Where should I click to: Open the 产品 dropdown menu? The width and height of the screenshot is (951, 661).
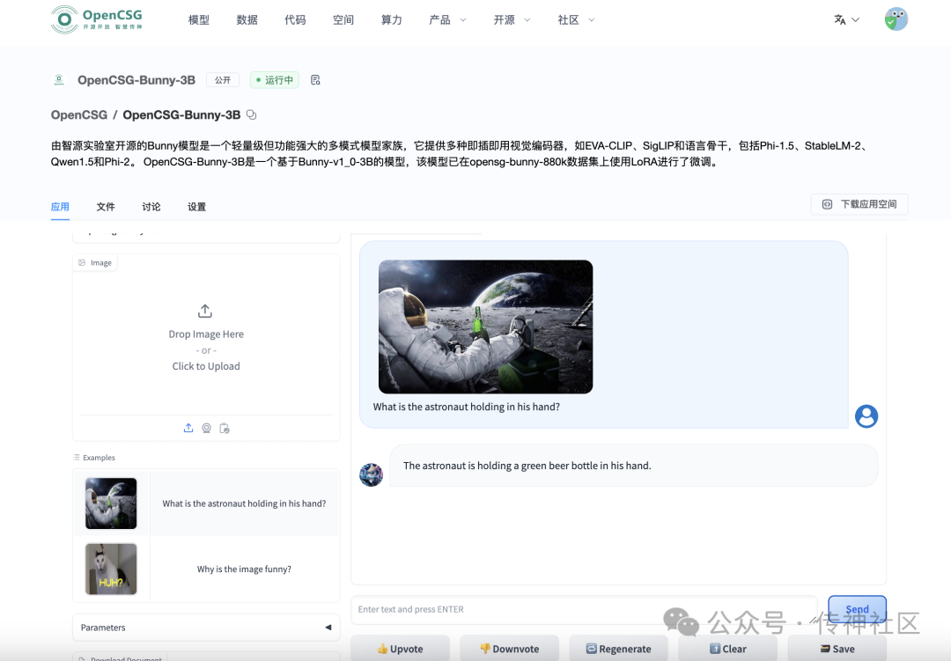(x=447, y=20)
